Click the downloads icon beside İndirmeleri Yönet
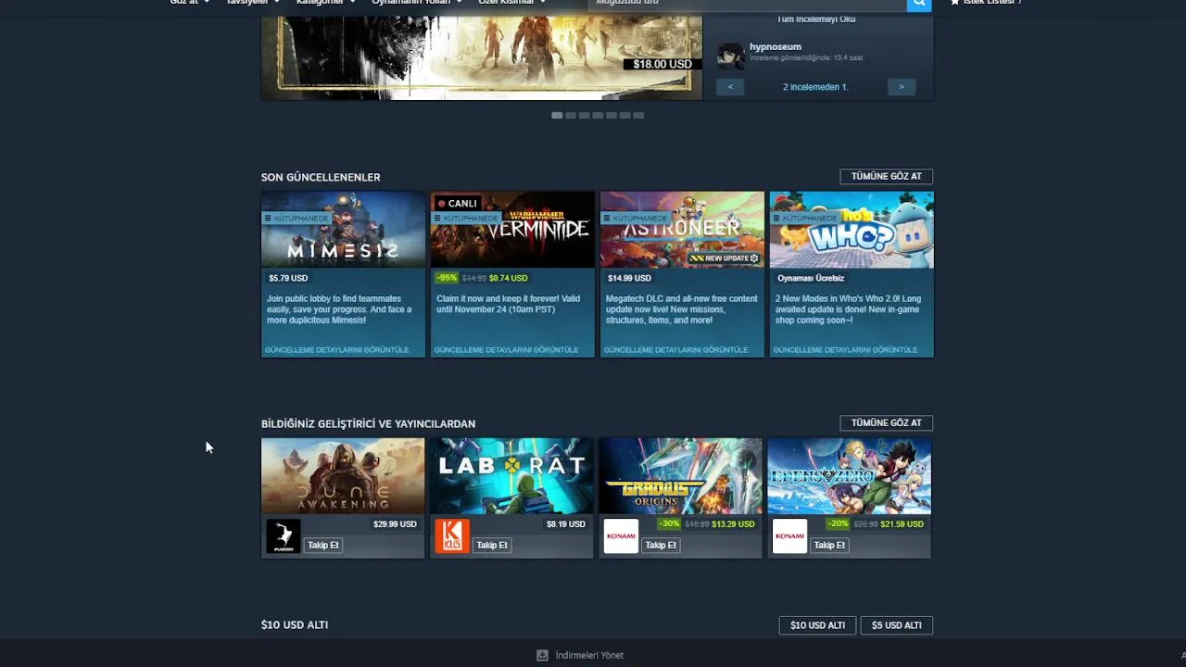Viewport: 1186px width, 667px height. pyautogui.click(x=542, y=655)
